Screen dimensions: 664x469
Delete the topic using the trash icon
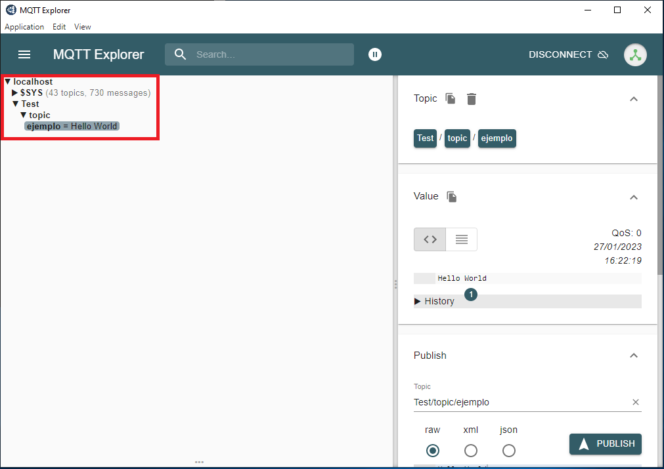coord(472,99)
